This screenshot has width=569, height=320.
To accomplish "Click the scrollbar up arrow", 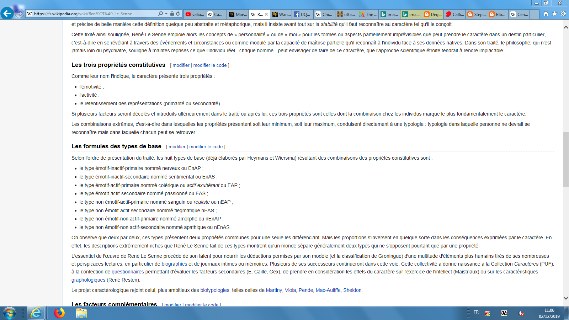I will (x=566, y=27).
